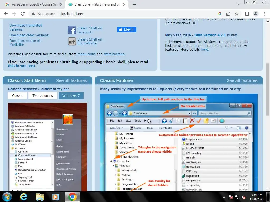Click the page vertical scrollbar thumb
270x202 pixels.
click(268, 89)
